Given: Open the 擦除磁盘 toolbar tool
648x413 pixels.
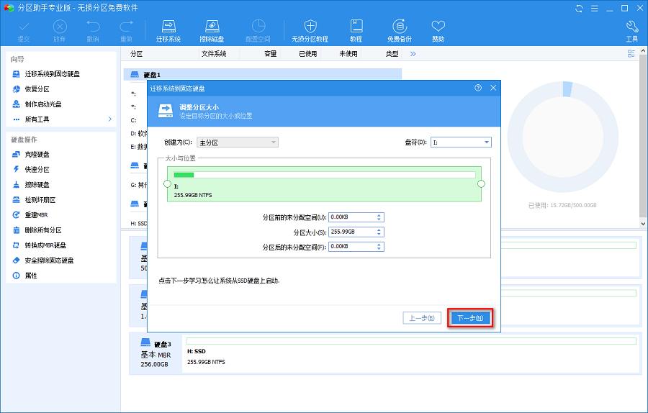Looking at the screenshot, I should (x=212, y=31).
